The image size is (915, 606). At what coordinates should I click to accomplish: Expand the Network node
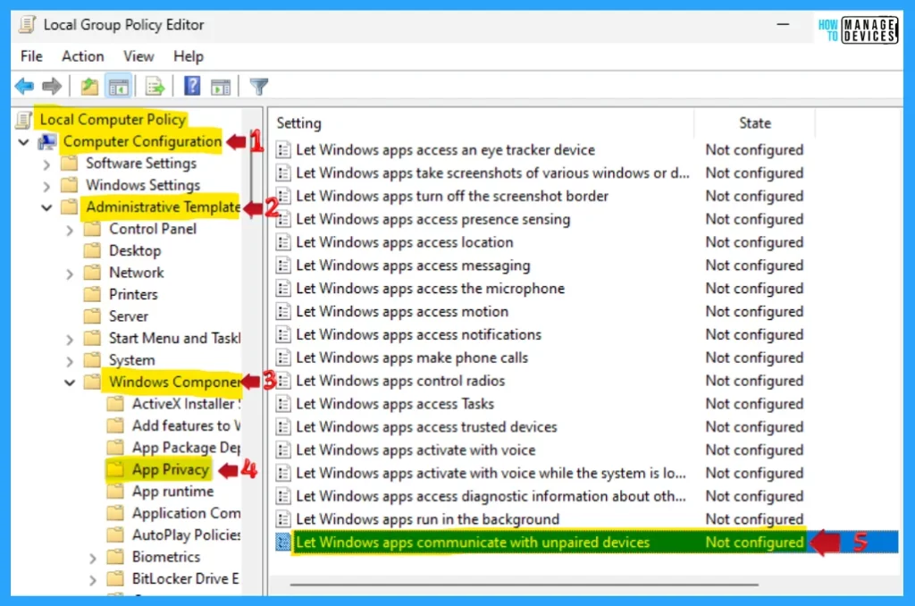(x=70, y=274)
